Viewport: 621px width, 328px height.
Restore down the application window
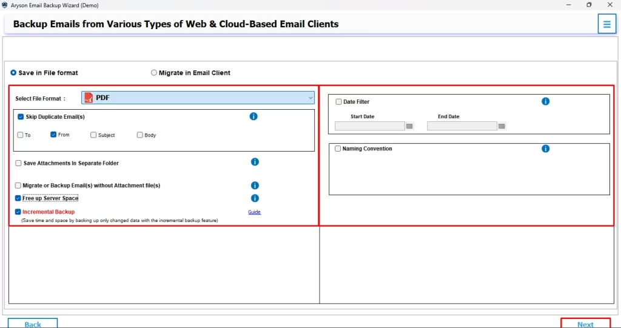[x=589, y=5]
